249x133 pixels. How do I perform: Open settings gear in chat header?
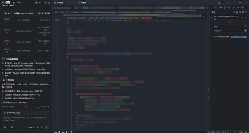(45, 3)
